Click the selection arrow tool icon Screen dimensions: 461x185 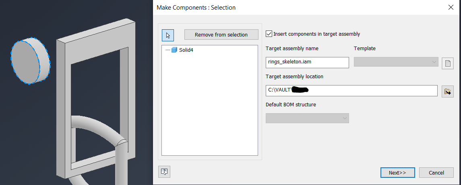click(167, 35)
